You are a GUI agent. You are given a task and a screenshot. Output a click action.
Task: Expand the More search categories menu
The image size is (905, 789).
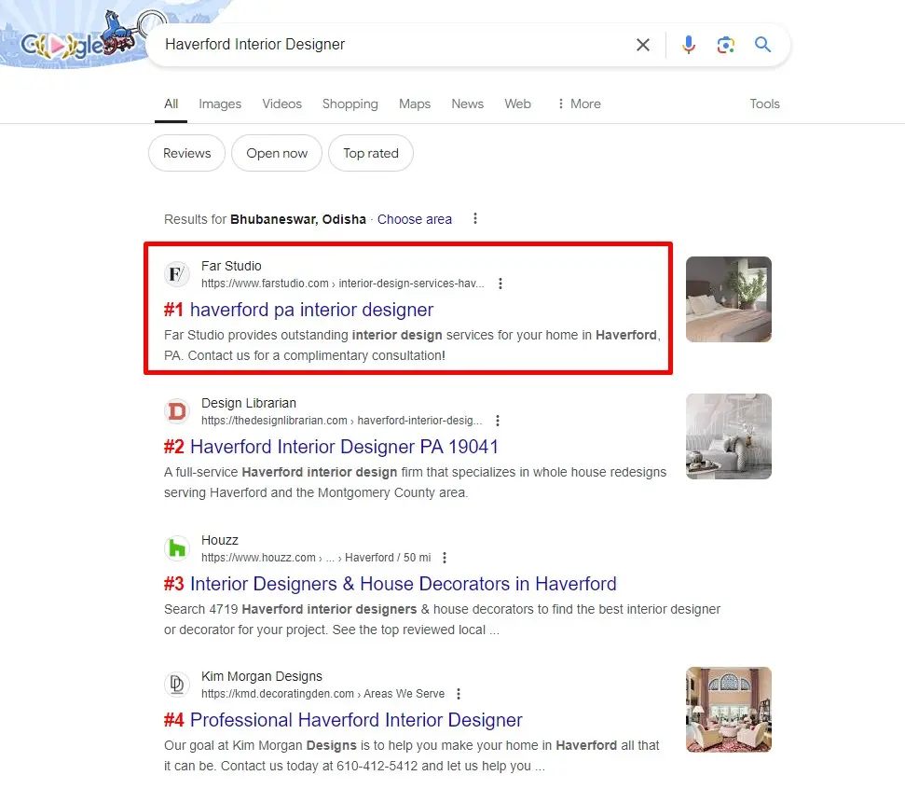pos(579,104)
